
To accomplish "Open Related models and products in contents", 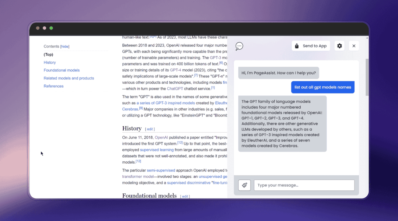I will click(x=69, y=78).
